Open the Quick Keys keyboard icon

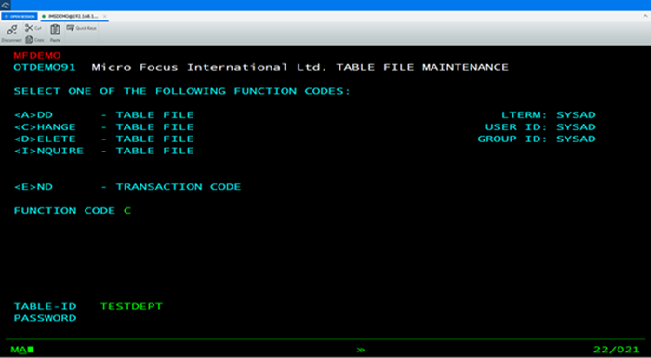[70, 28]
